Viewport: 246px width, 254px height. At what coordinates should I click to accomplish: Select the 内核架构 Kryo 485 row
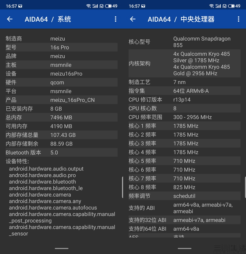coord(185,64)
